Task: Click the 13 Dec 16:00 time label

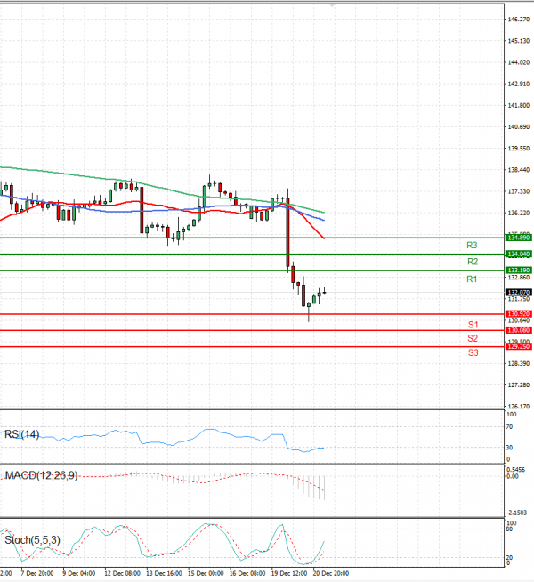Action: [x=164, y=573]
